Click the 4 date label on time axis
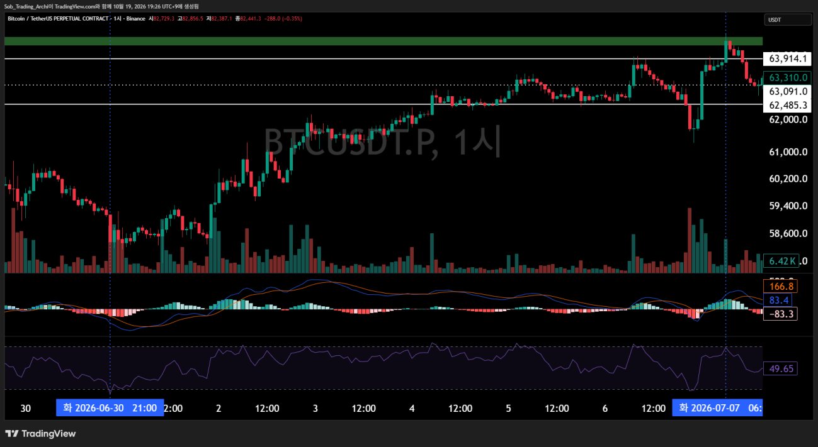 click(412, 408)
